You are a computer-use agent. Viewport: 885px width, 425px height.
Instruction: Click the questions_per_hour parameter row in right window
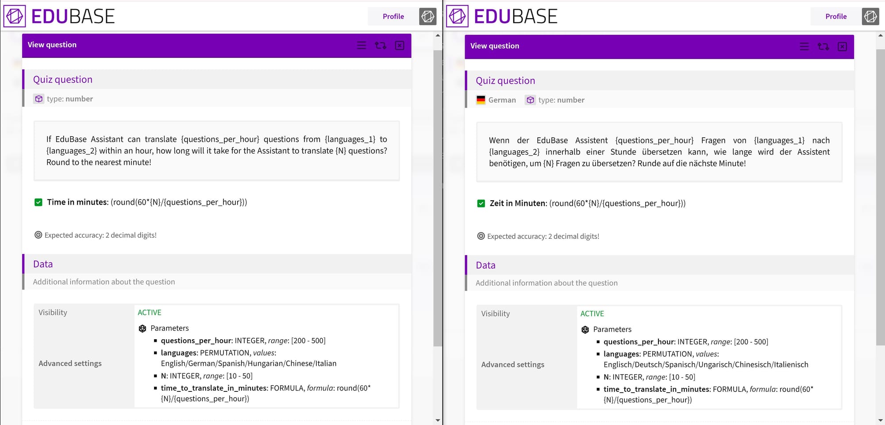686,342
